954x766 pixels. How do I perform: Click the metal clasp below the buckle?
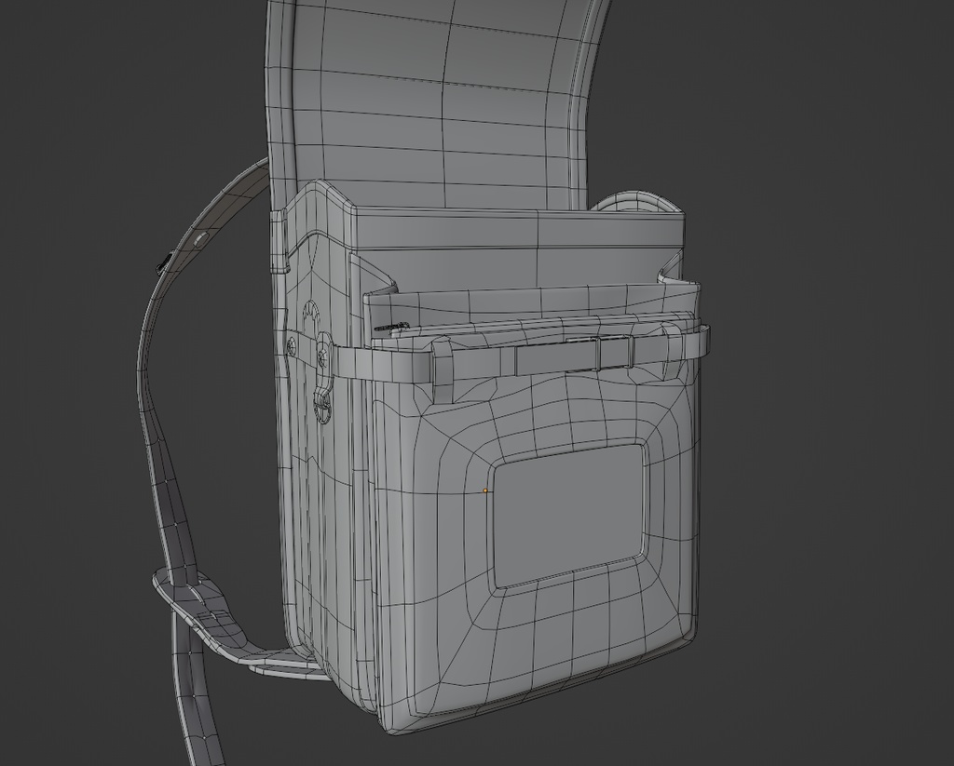(325, 408)
